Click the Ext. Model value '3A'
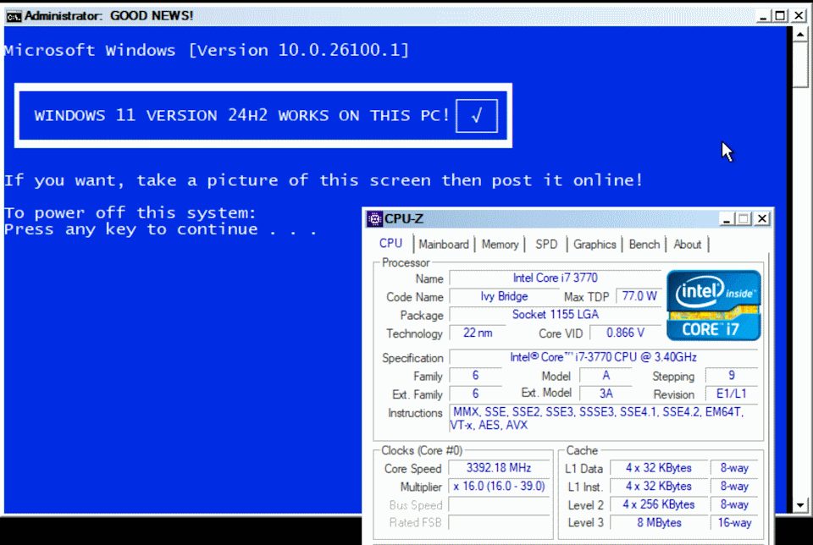Image resolution: width=813 pixels, height=545 pixels. 606,394
